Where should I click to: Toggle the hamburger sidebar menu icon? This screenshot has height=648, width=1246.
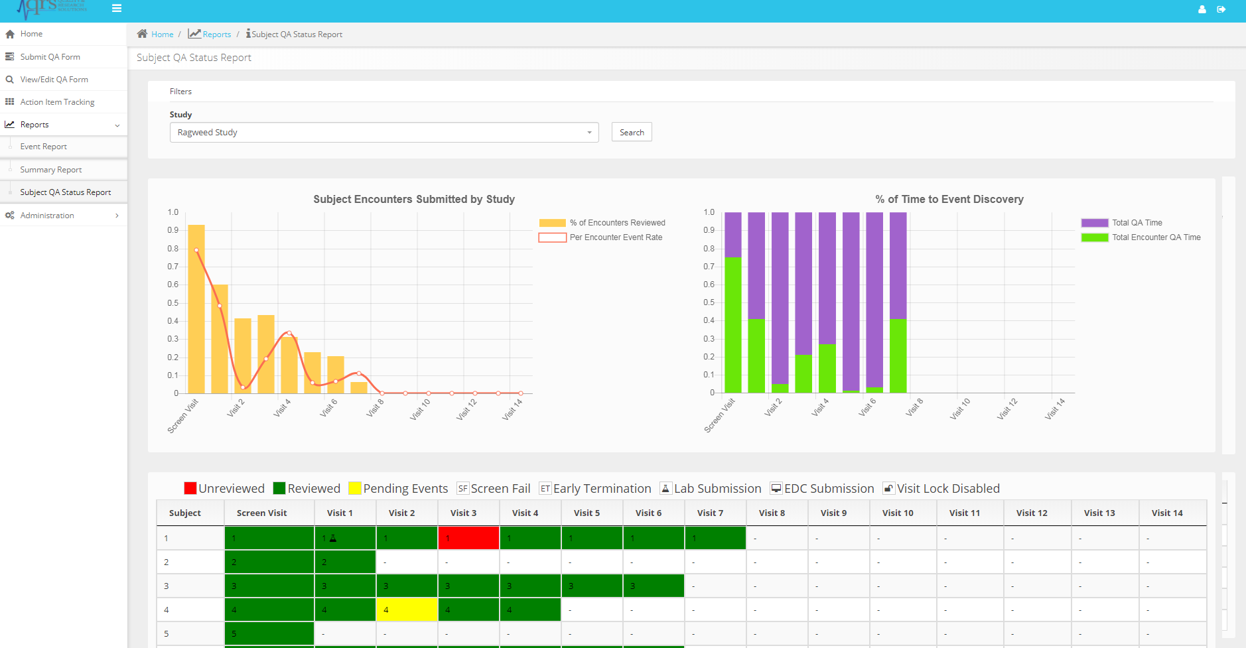coord(117,9)
